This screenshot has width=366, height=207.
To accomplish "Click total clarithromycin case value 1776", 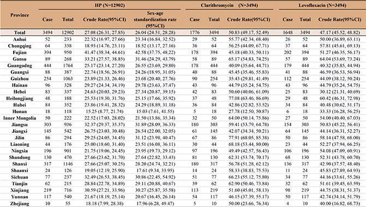I will coord(194,33).
